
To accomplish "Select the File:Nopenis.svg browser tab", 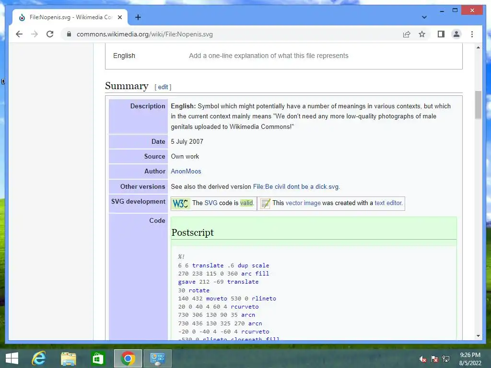I will tap(70, 17).
